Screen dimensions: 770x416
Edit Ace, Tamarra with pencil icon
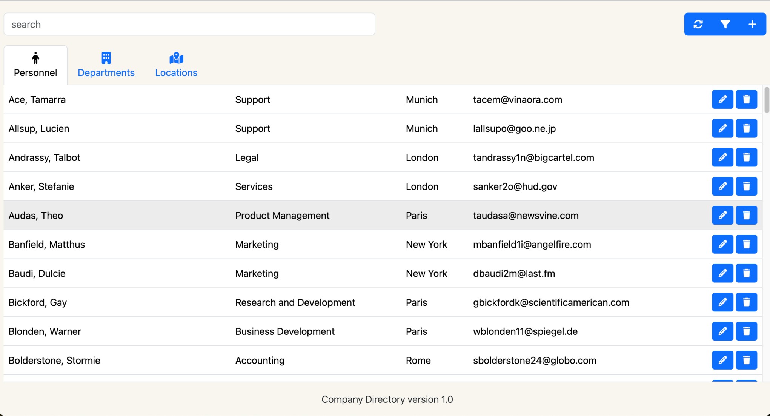[x=722, y=99]
